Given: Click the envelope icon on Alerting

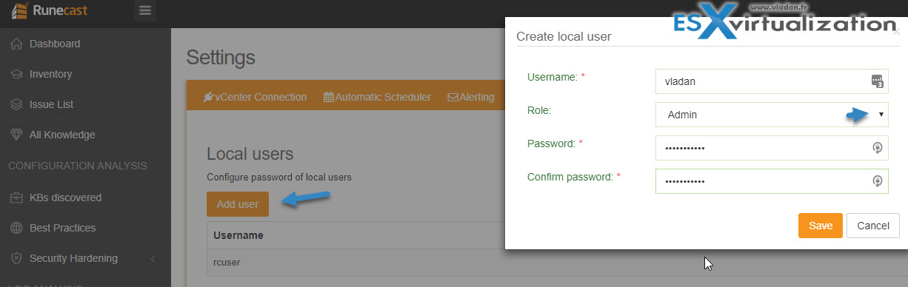Looking at the screenshot, I should [x=453, y=97].
